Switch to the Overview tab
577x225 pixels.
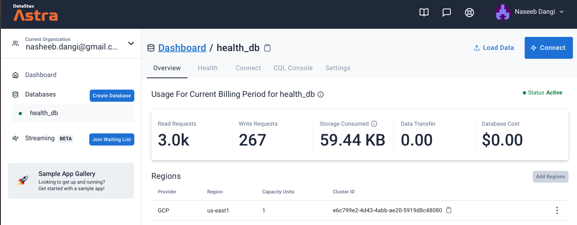pos(167,68)
